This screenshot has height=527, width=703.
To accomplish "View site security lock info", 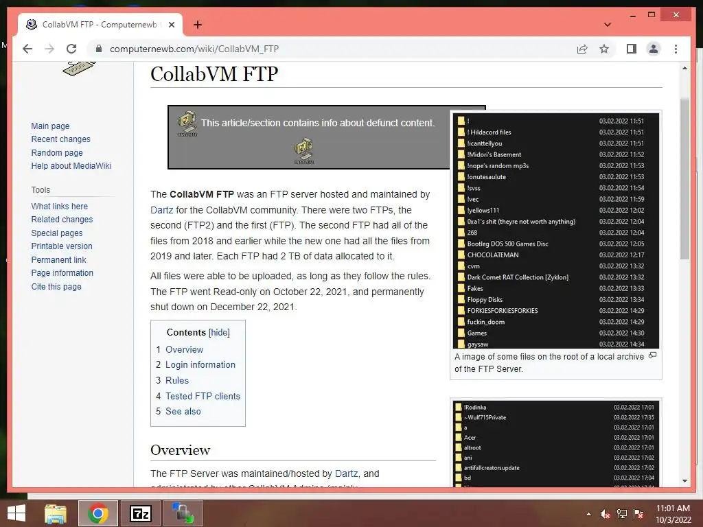I will (x=99, y=49).
